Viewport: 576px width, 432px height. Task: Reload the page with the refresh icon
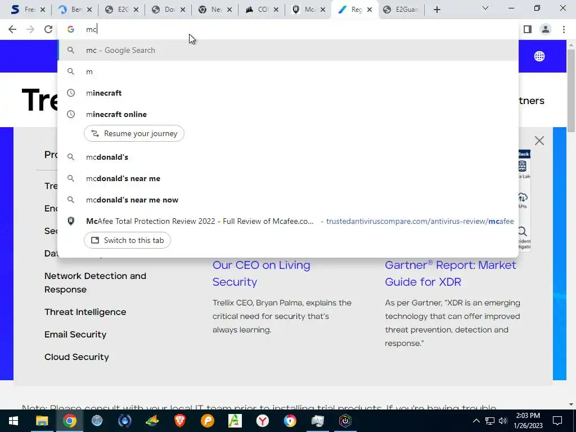click(48, 29)
